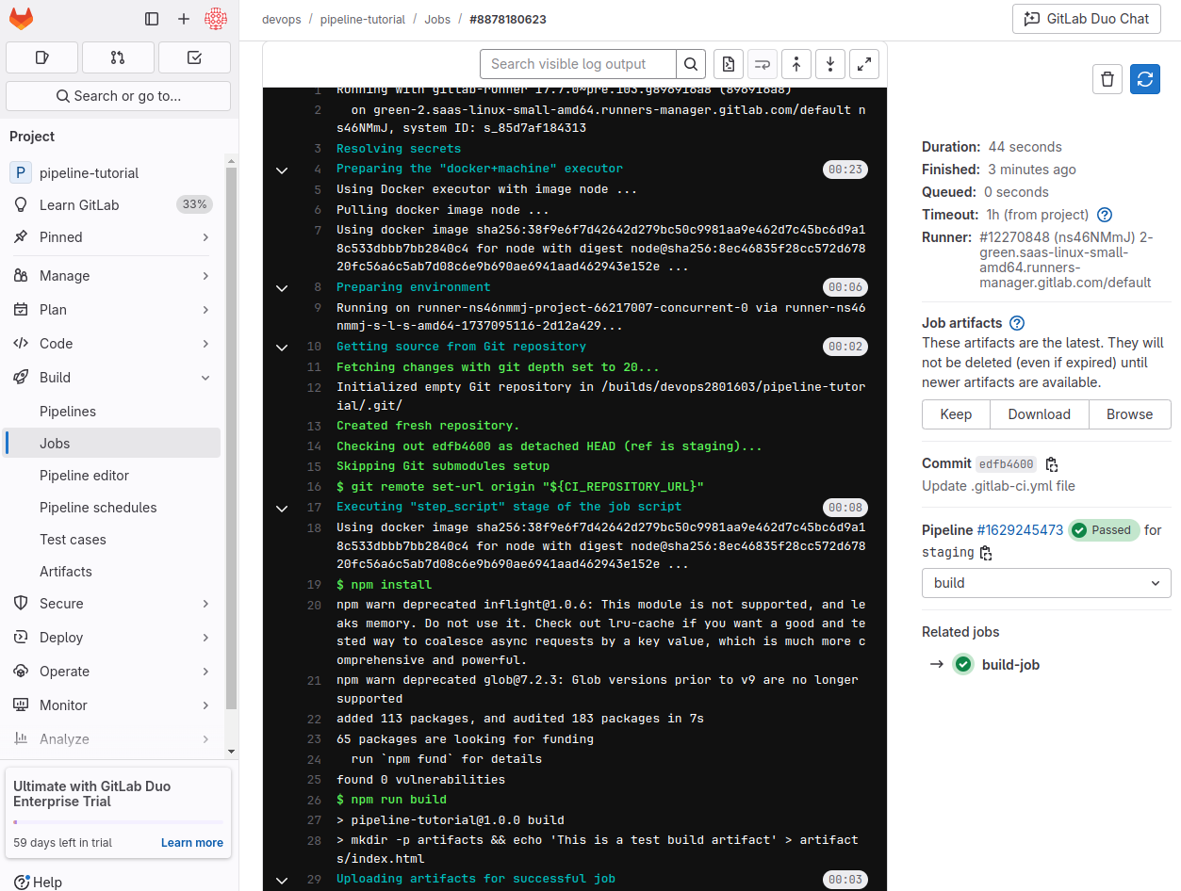Viewport: 1181px width, 891px height.
Task: Expand the Secure sidebar section
Action: pos(113,604)
